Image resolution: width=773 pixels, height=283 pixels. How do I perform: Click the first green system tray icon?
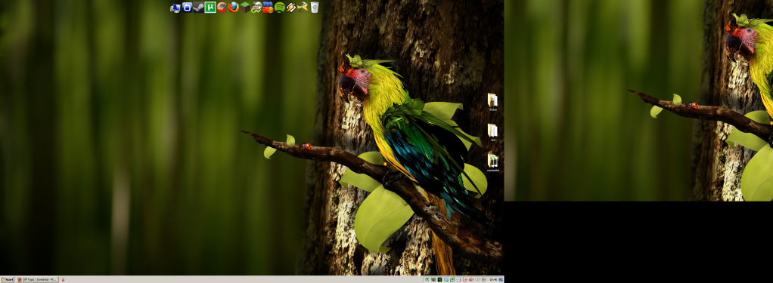click(427, 279)
